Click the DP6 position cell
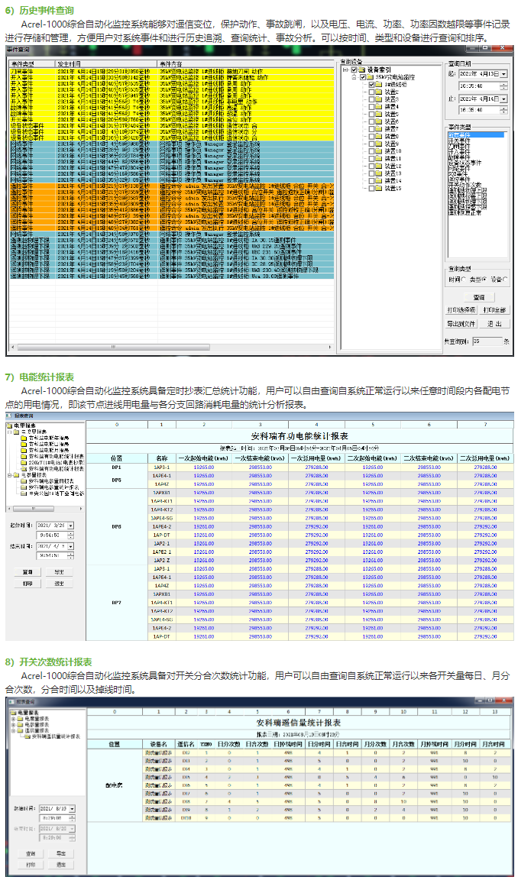This screenshot has height=880, width=518. pyautogui.click(x=116, y=526)
